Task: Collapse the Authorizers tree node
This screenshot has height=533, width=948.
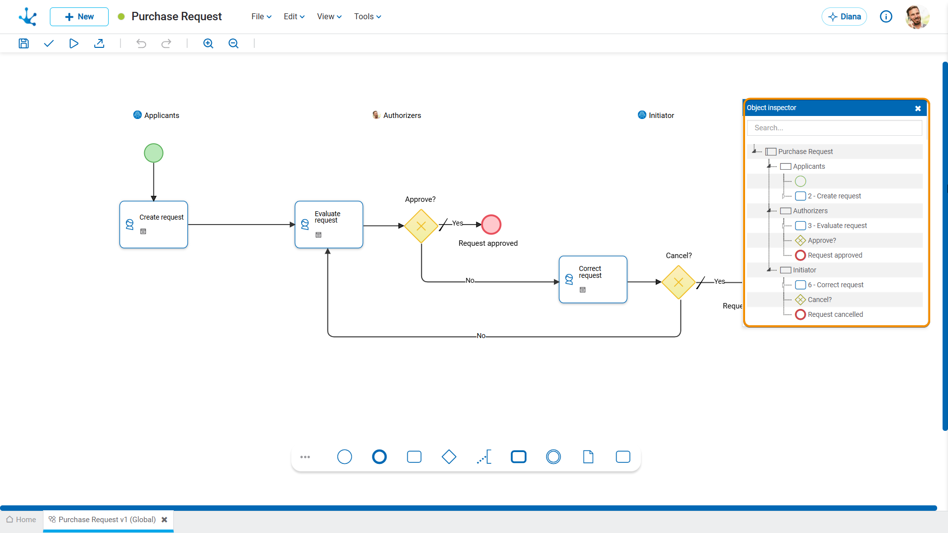Action: coord(769,211)
